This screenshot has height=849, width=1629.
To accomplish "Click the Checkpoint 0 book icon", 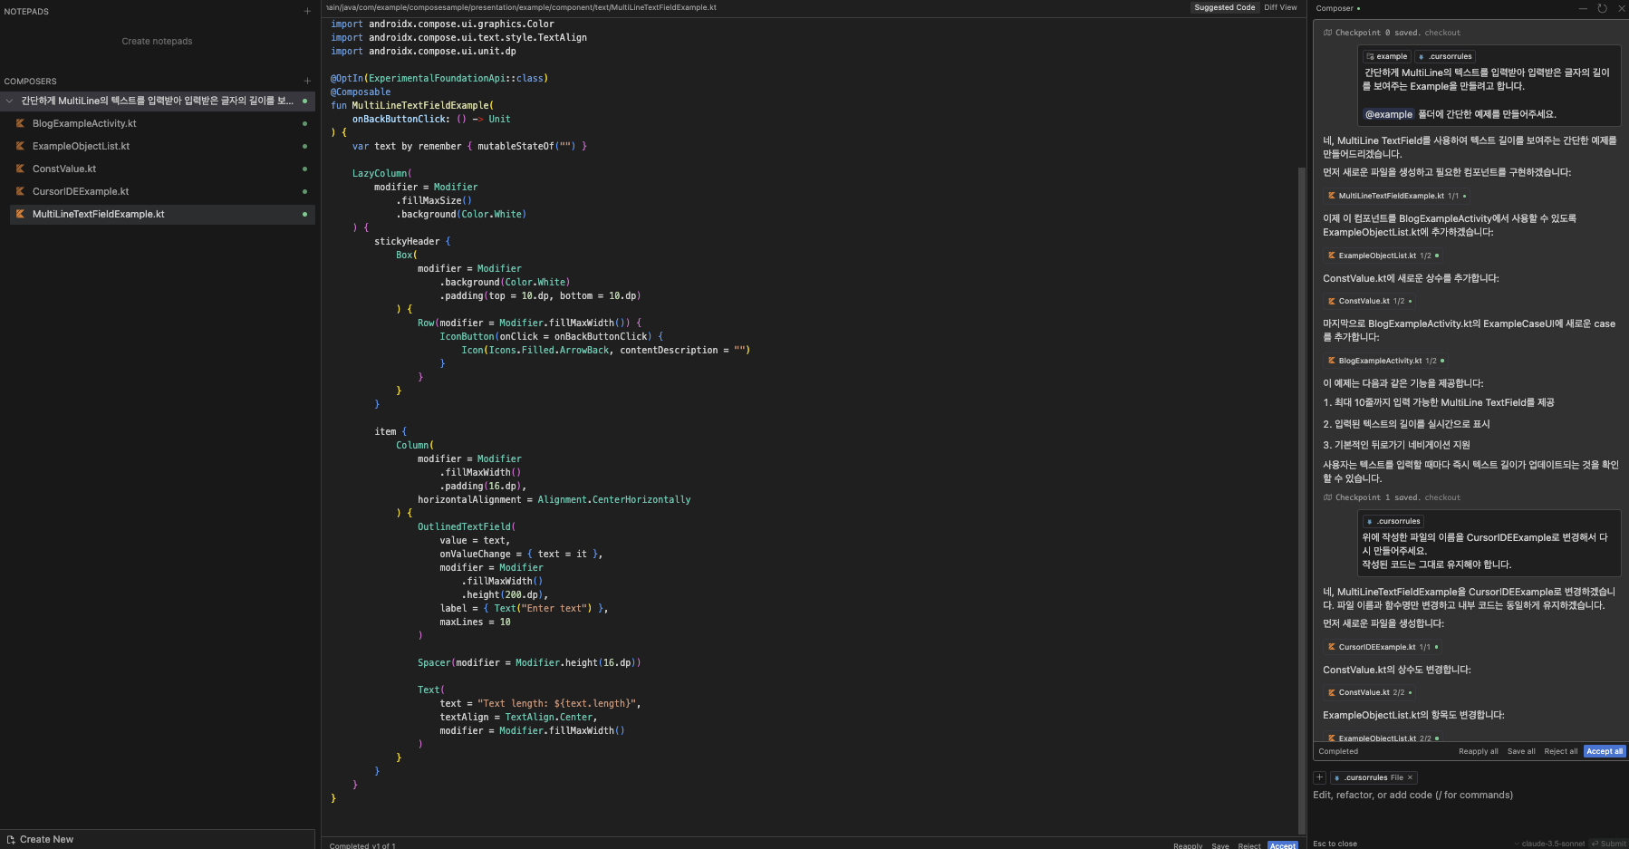I will 1327,33.
